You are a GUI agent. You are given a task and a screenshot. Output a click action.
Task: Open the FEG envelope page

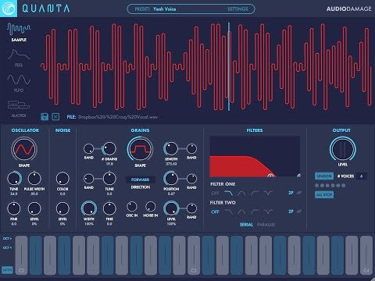coord(19,58)
